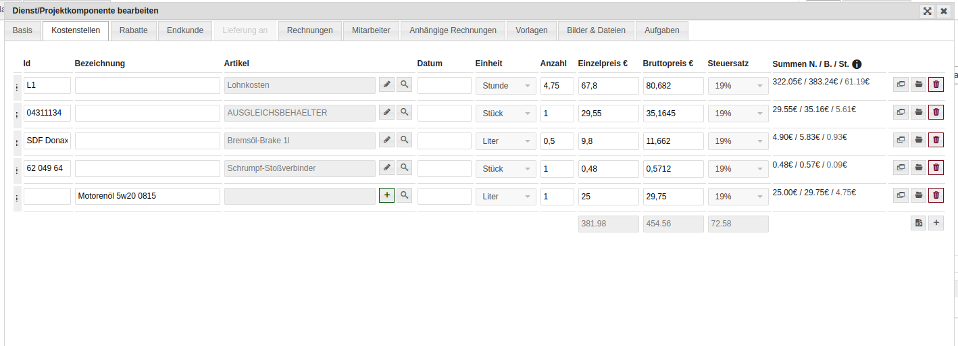Open Steuersatz dropdown for Motorenöl row
958x346 pixels.
pyautogui.click(x=738, y=197)
